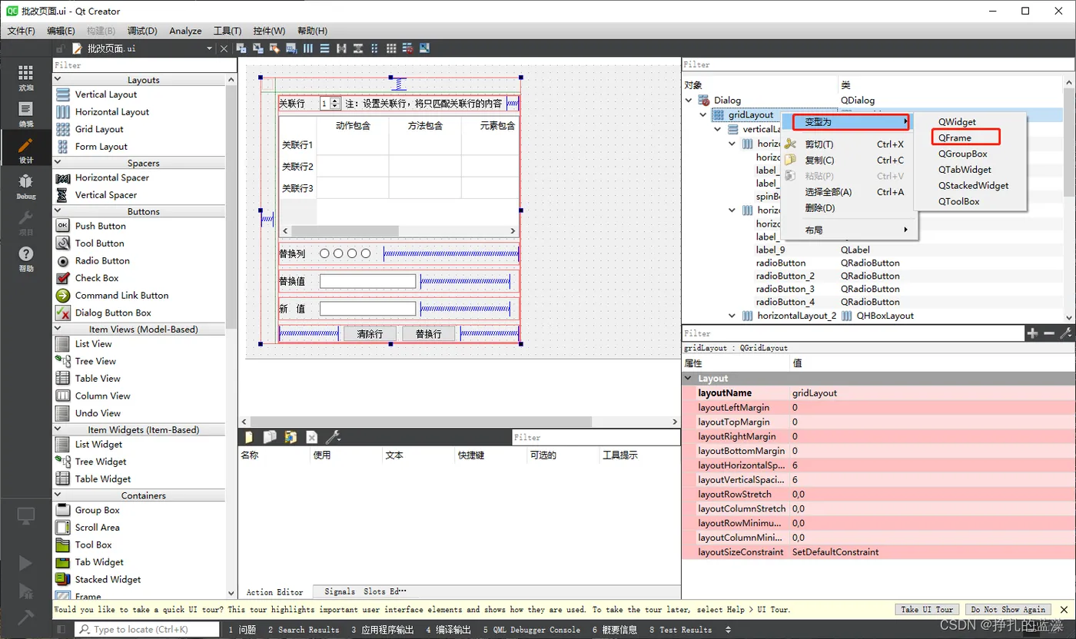
Task: Open the Projects (项目) mode wrench icon
Action: [26, 223]
